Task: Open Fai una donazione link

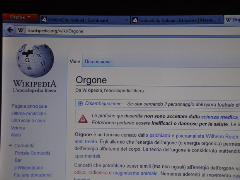Action: pos(33,175)
